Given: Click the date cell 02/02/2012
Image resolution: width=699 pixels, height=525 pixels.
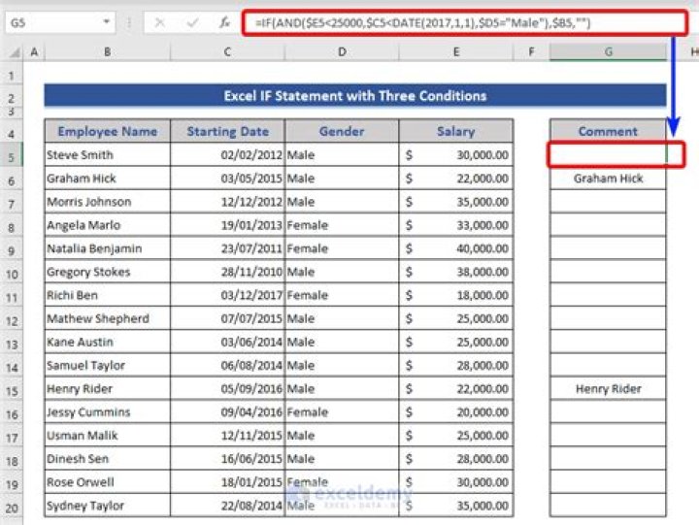Looking at the screenshot, I should pos(227,155).
